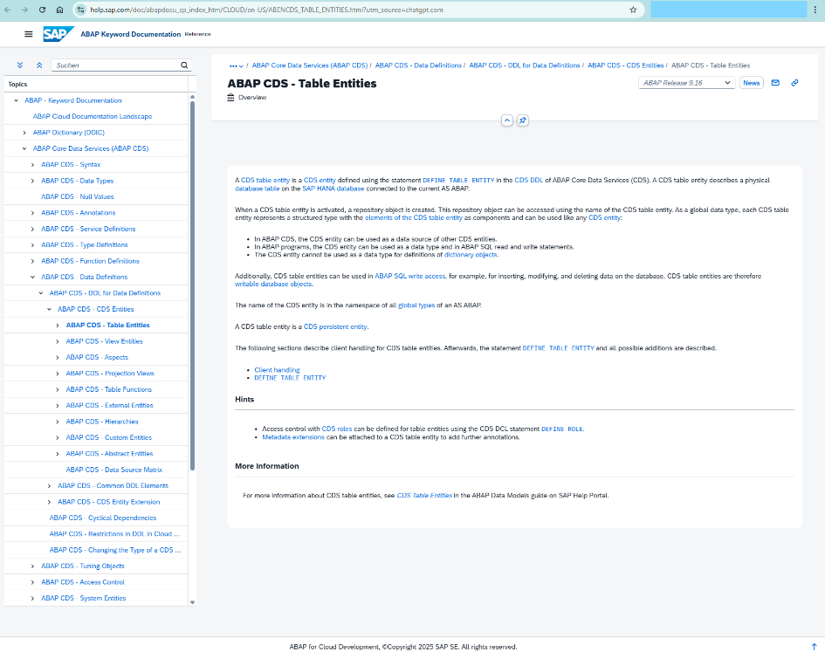Go to ABAP Core Data Services breadcrumb

tap(310, 65)
